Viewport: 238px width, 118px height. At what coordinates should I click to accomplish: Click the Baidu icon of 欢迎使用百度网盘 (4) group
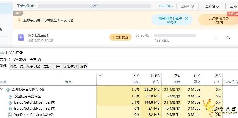[8, 90]
